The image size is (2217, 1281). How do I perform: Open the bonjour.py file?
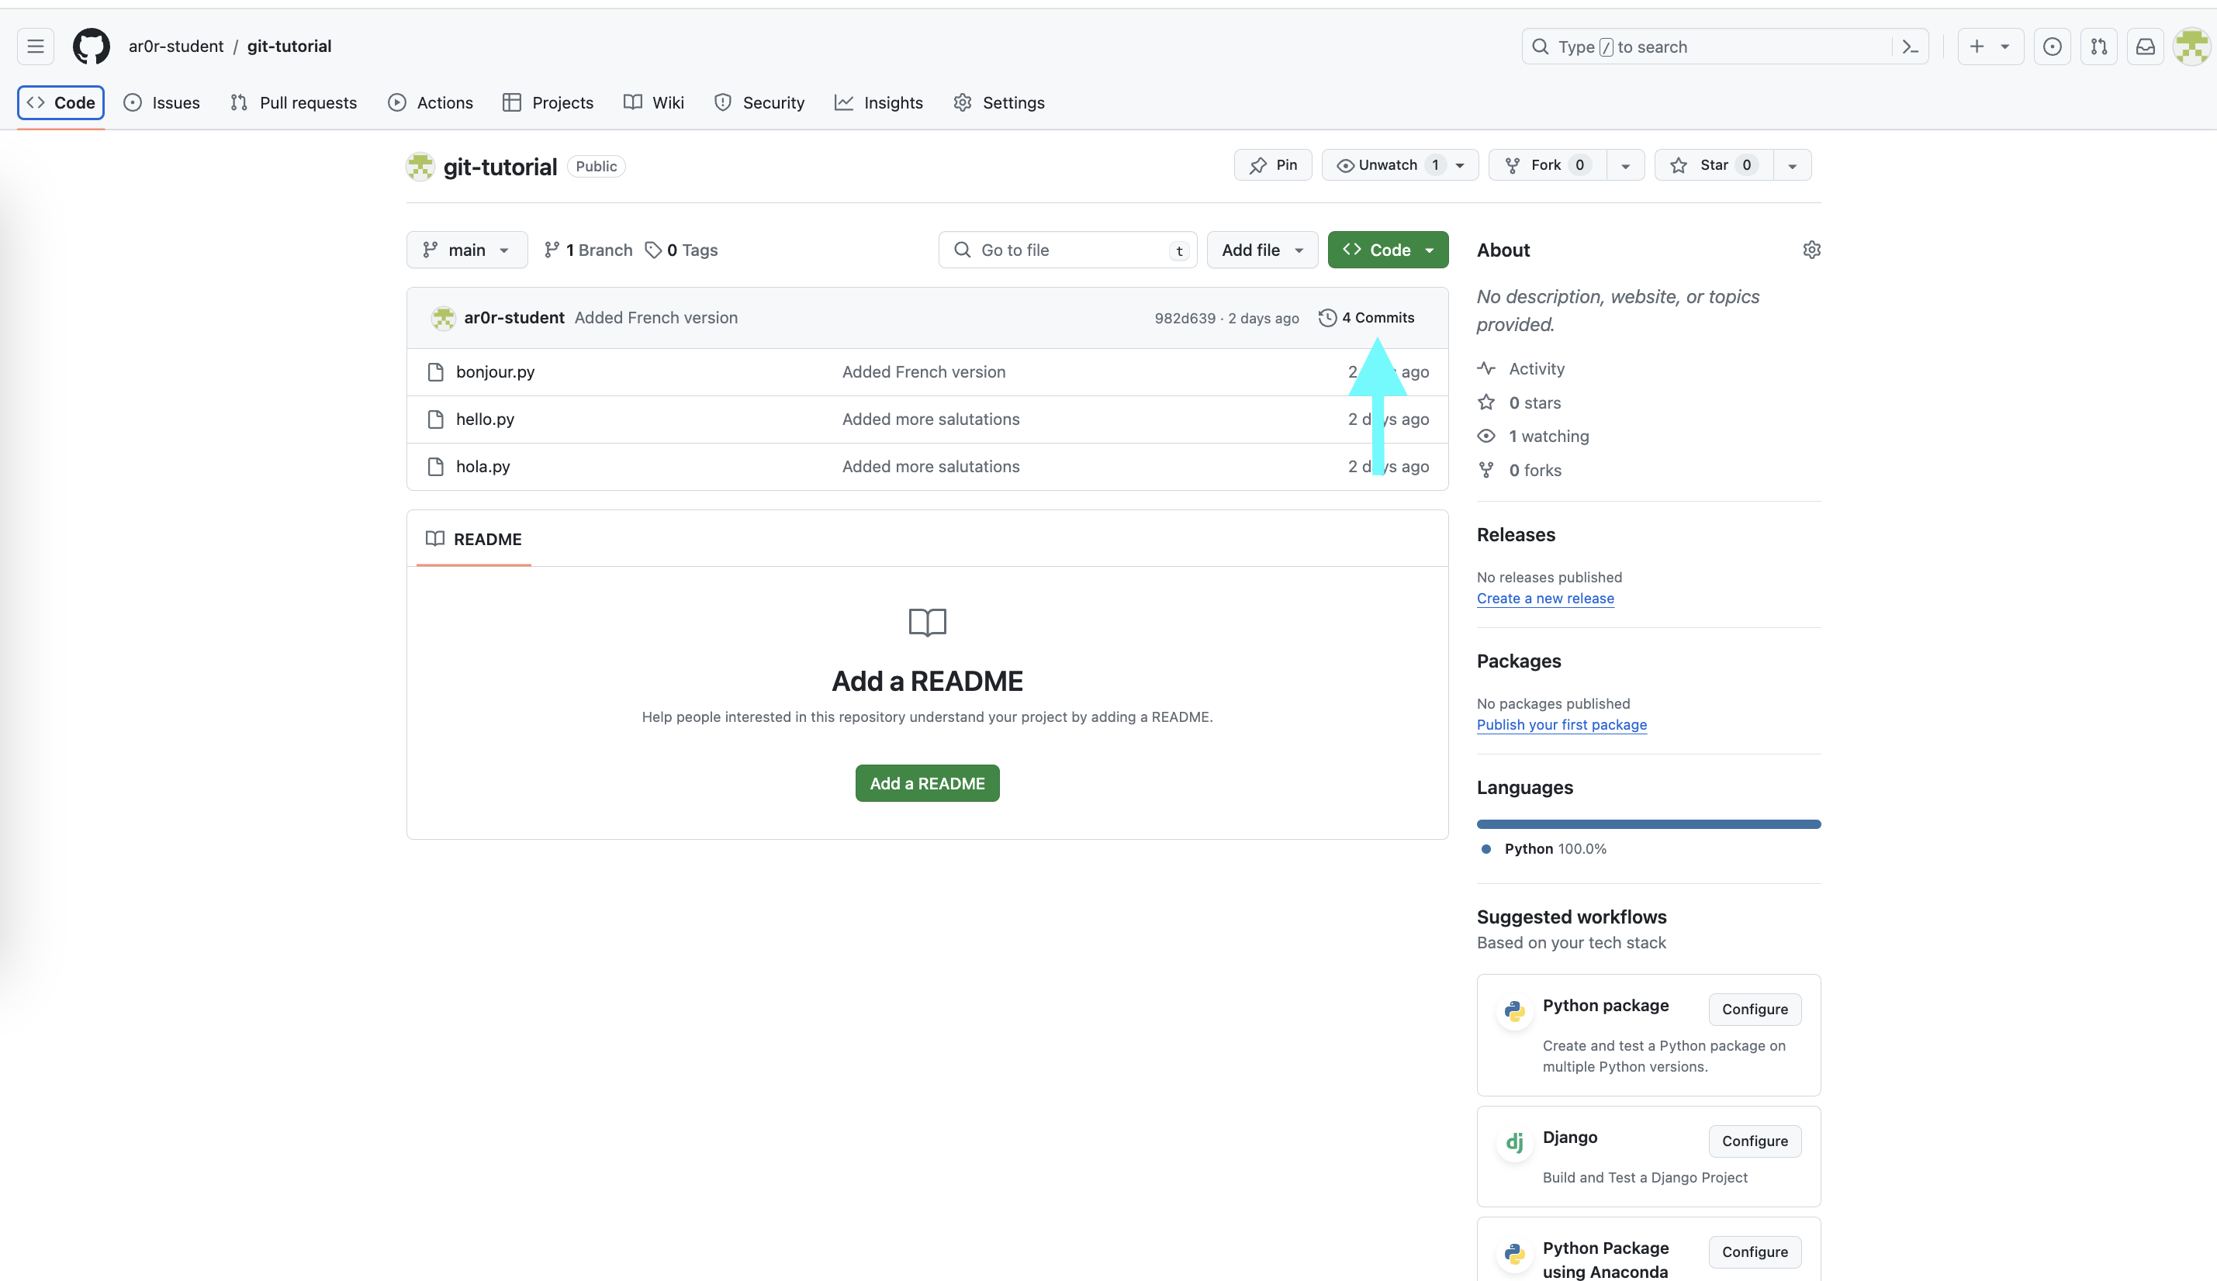coord(496,372)
